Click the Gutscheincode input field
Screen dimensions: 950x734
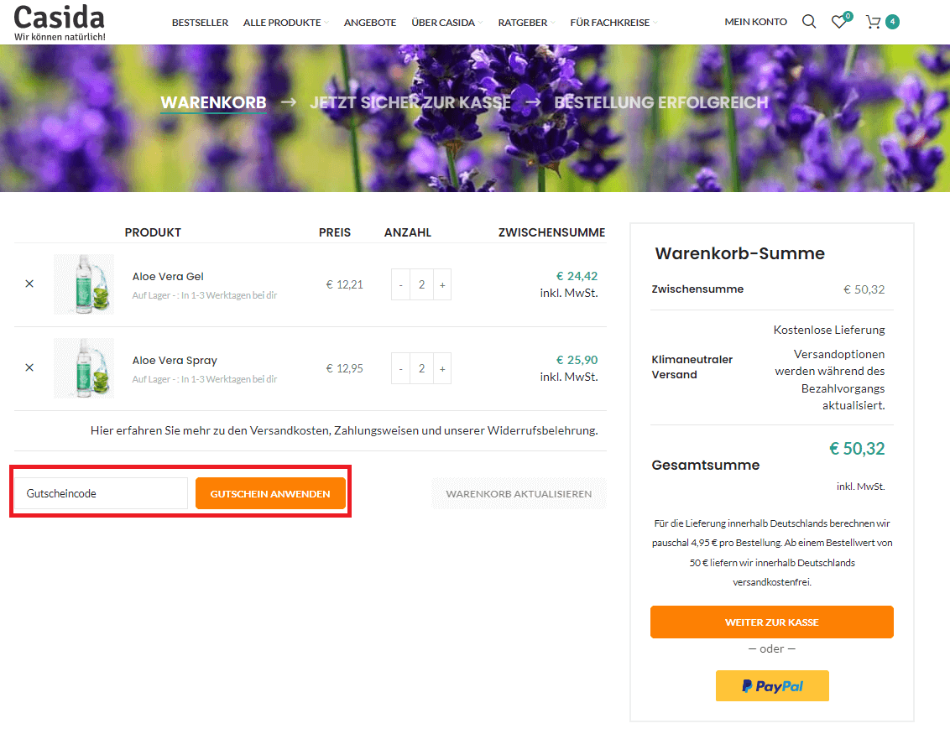[102, 493]
